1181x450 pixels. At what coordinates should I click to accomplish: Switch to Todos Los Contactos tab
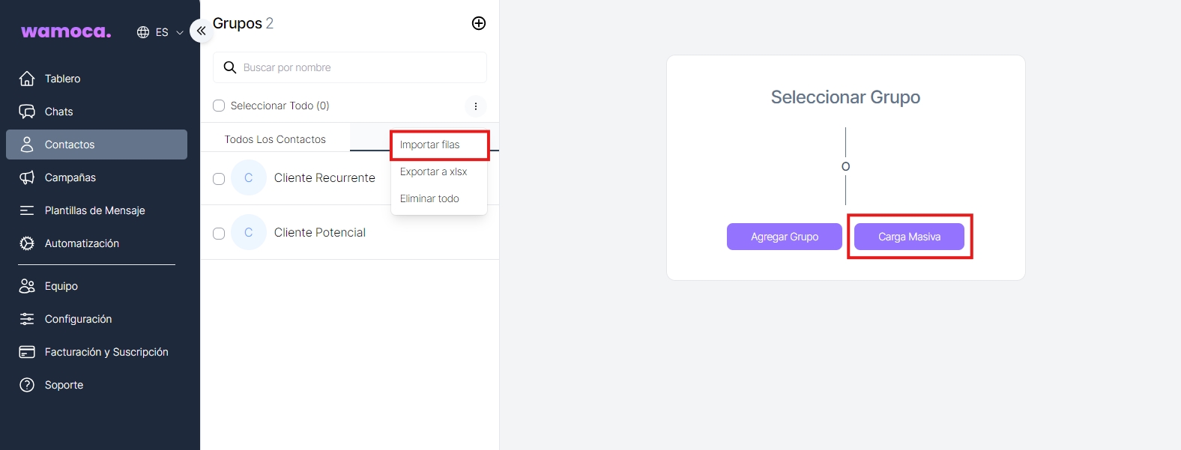pyautogui.click(x=275, y=139)
